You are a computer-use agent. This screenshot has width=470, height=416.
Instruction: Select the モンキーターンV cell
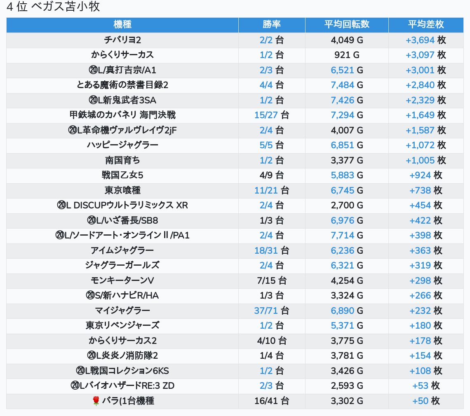[122, 281]
